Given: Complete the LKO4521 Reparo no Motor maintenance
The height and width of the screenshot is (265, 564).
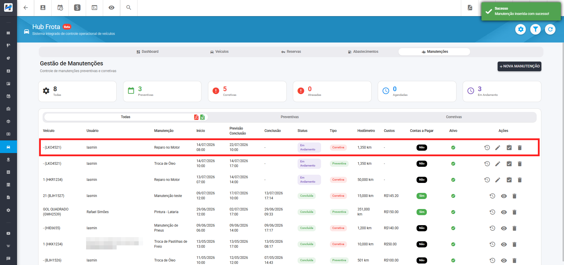Looking at the screenshot, I should (x=509, y=147).
